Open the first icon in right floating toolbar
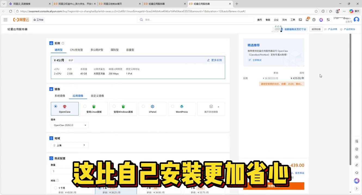 [x=357, y=141]
